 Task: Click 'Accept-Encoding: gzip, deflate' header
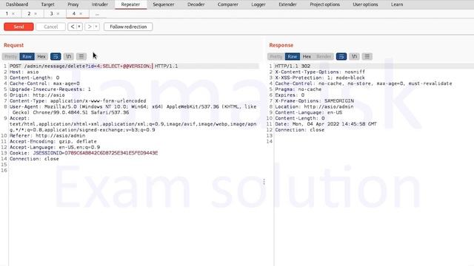pos(53,141)
